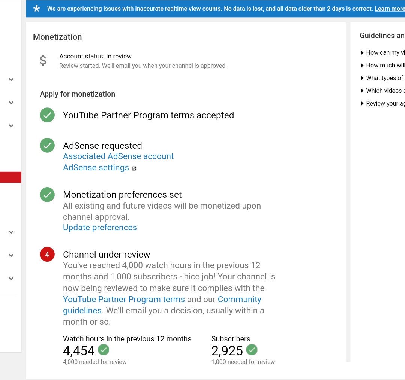This screenshot has height=380, width=405.
Task: Click the 'Guidelines an...' panel heading
Action: tap(382, 36)
